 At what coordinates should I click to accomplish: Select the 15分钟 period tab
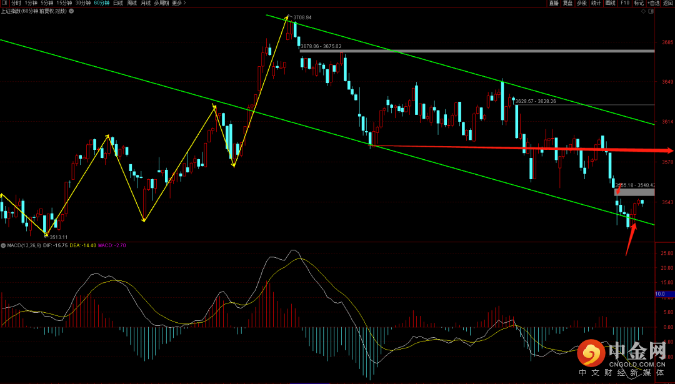(x=64, y=3)
